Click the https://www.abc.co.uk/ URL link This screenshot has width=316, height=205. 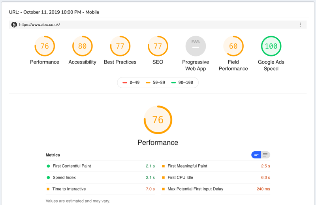tap(39, 24)
